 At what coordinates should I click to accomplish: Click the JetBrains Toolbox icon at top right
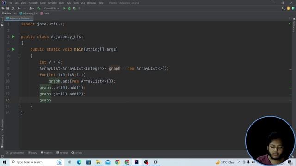pyautogui.click(x=293, y=8)
